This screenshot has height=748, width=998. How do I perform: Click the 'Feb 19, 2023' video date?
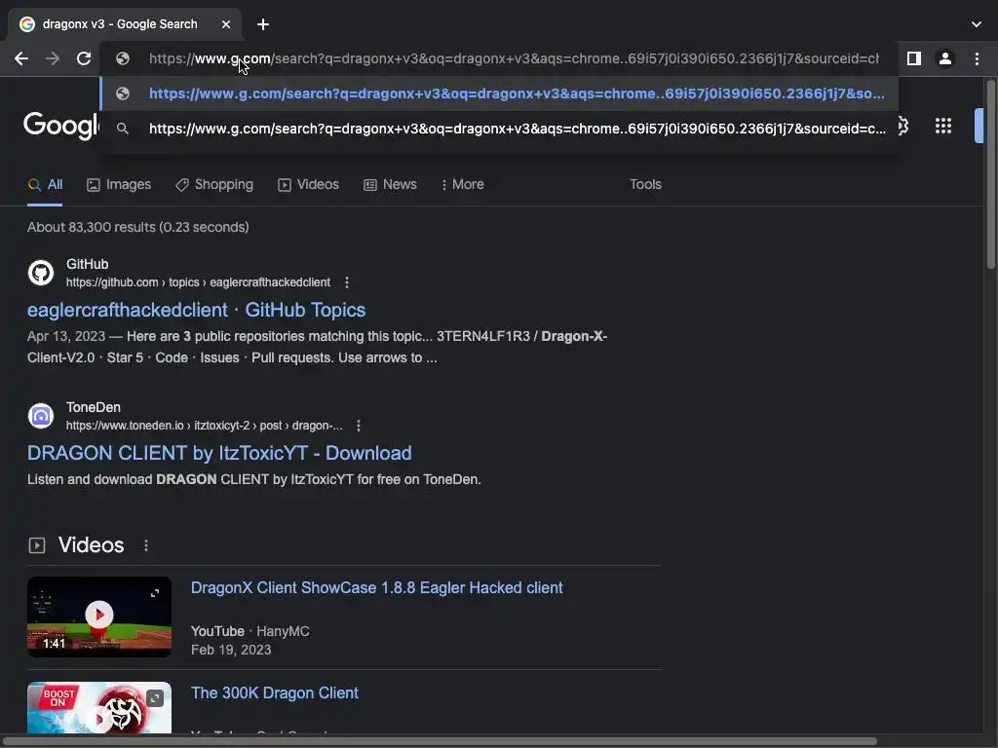(231, 650)
